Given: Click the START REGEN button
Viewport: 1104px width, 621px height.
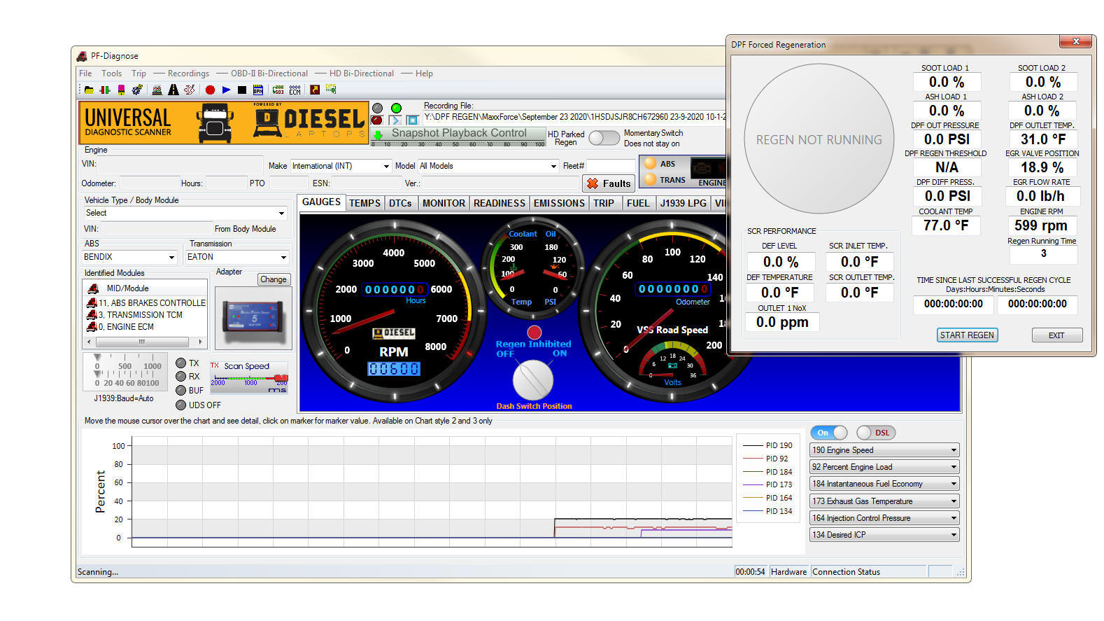Looking at the screenshot, I should [967, 335].
